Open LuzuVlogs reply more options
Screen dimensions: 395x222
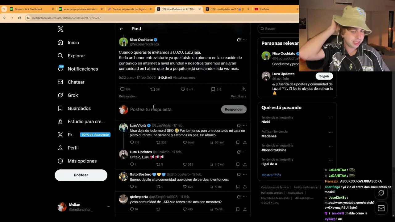tap(245, 125)
